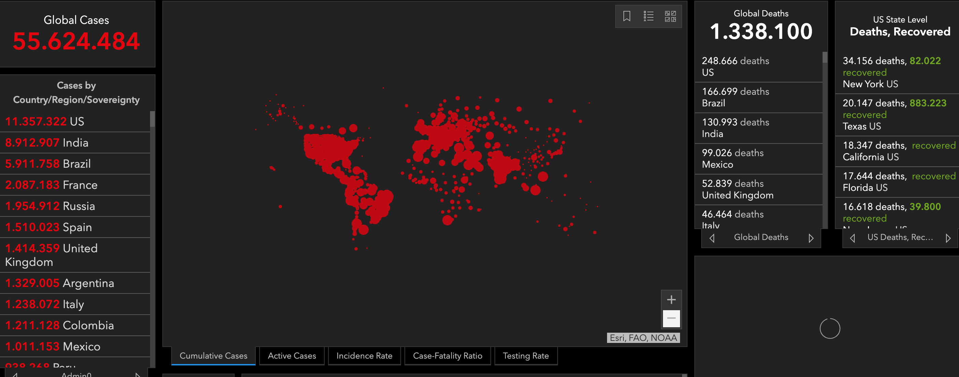Click left arrow beside US Deaths pager

[x=853, y=238]
